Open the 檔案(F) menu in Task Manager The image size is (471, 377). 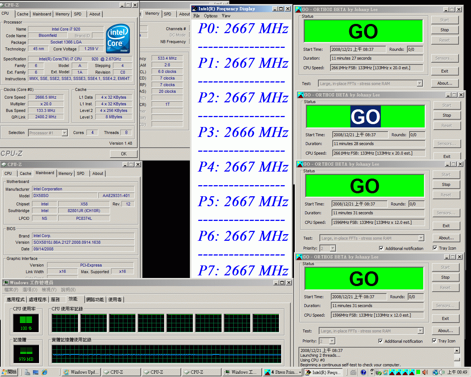(11, 290)
